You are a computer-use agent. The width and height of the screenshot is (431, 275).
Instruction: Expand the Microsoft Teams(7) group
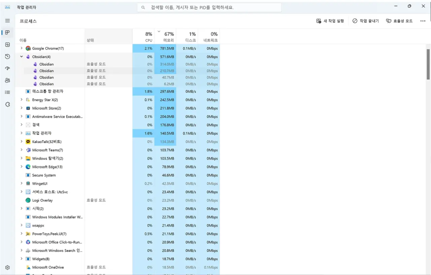(x=21, y=150)
